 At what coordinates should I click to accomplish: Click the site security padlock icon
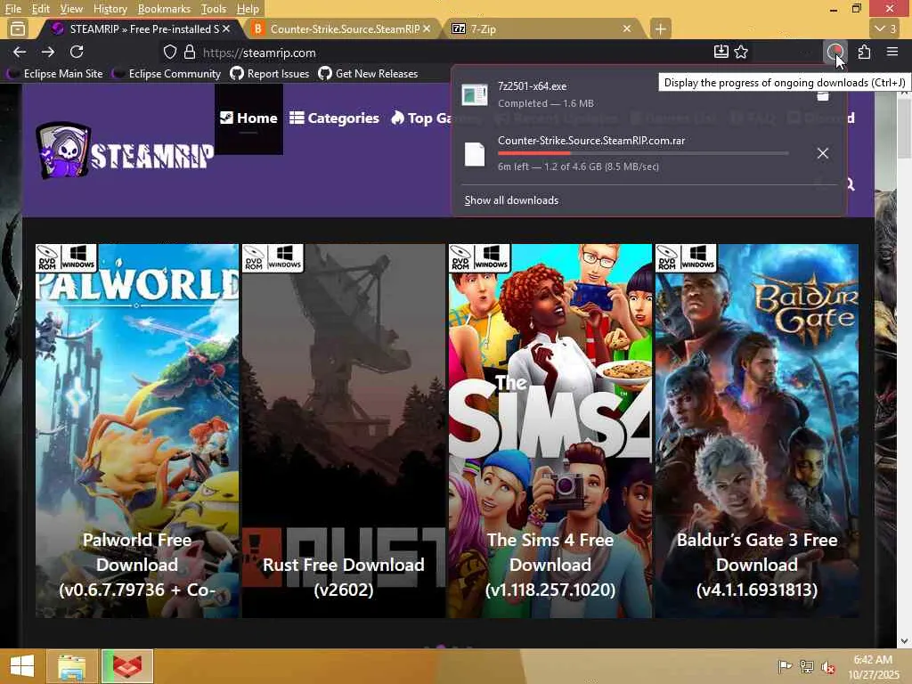[190, 53]
